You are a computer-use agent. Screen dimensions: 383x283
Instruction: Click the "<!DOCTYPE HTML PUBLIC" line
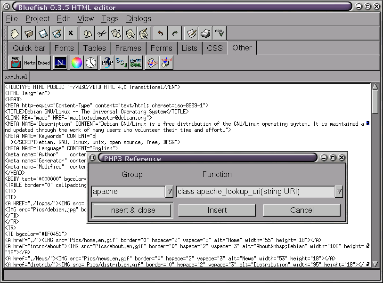(x=93, y=87)
